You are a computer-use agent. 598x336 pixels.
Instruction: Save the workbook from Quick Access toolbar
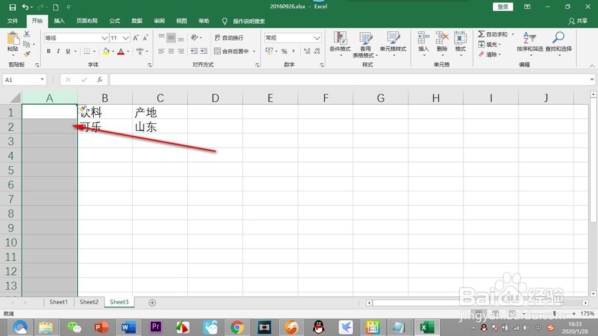(x=12, y=7)
